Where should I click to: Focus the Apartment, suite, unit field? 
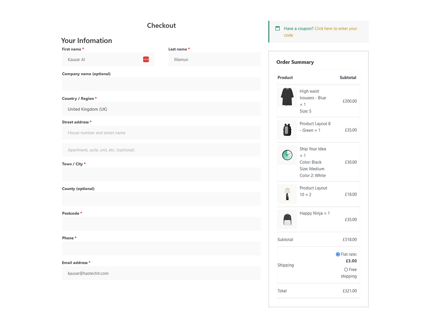[x=161, y=150]
